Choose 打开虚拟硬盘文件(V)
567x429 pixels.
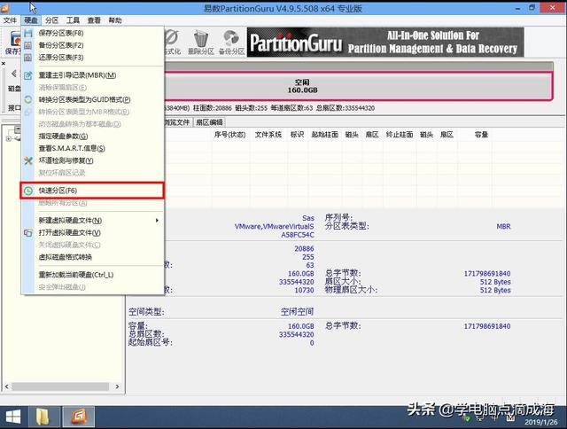click(93, 233)
